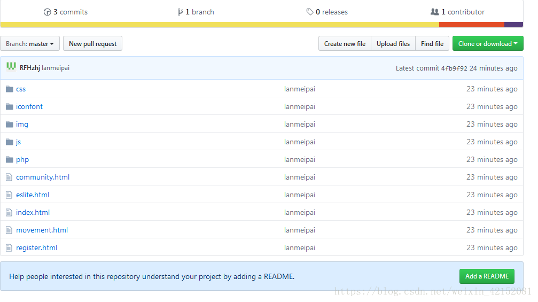Click the RFHzhj avatar image
538x302 pixels.
(x=11, y=67)
